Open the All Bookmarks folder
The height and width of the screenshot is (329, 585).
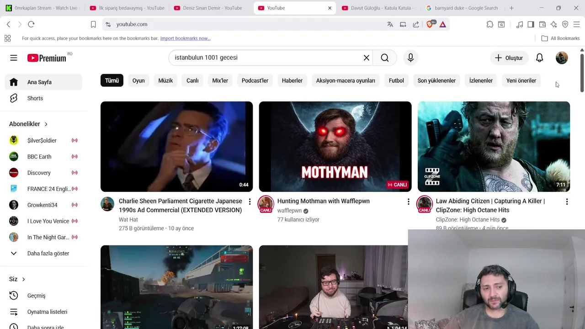[x=560, y=38]
